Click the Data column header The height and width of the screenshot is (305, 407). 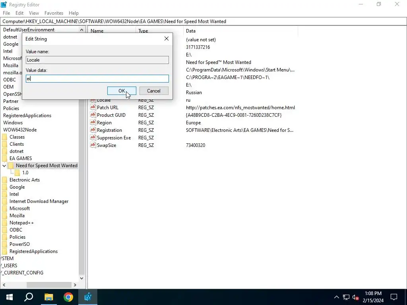pos(240,31)
